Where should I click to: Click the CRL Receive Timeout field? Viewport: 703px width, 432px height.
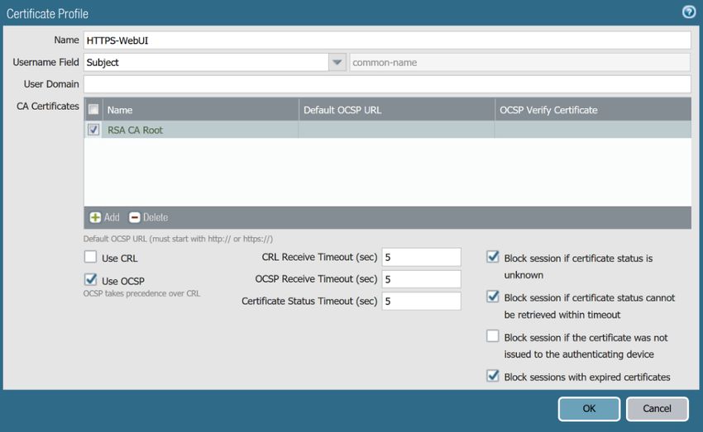pos(421,257)
